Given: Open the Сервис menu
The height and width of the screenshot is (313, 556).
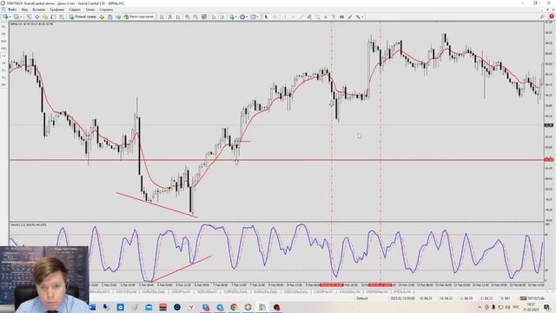Looking at the screenshot, I should tap(75, 10).
